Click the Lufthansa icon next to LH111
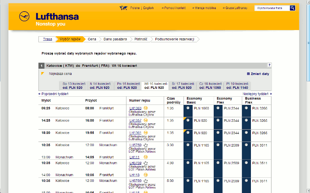This screenshot has height=193, width=310. (146, 157)
